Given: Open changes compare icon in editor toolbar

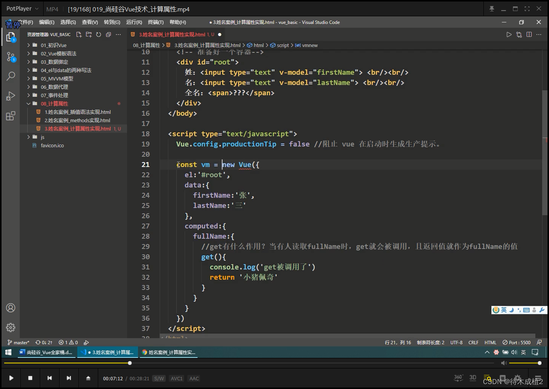Looking at the screenshot, I should pyautogui.click(x=519, y=35).
